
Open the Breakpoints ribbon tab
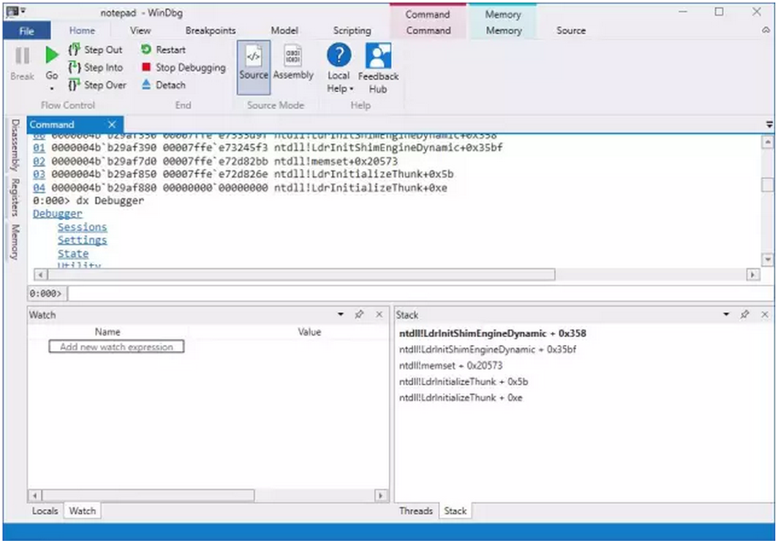pyautogui.click(x=211, y=30)
